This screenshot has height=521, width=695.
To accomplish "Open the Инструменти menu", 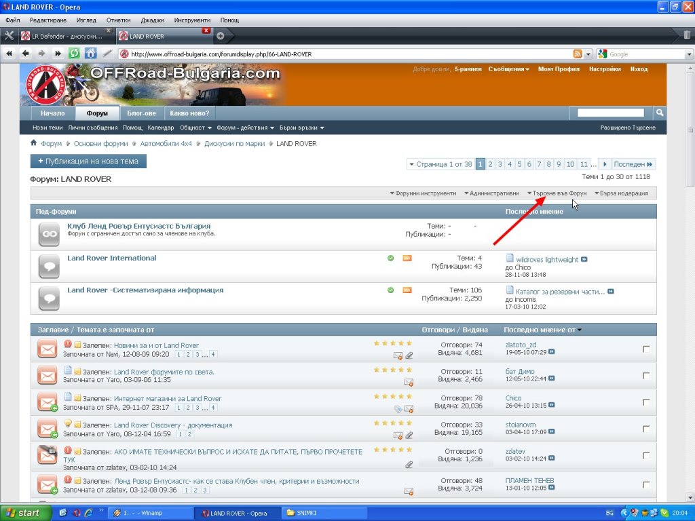I will coord(192,20).
